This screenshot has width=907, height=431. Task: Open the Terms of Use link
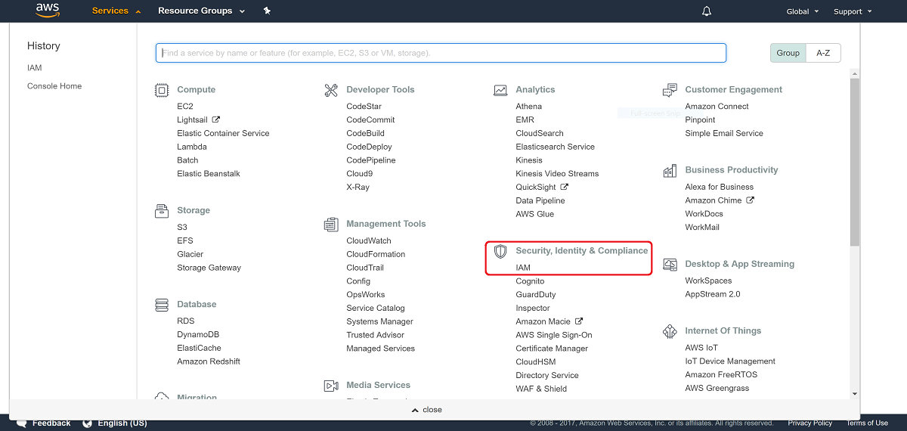tap(867, 423)
